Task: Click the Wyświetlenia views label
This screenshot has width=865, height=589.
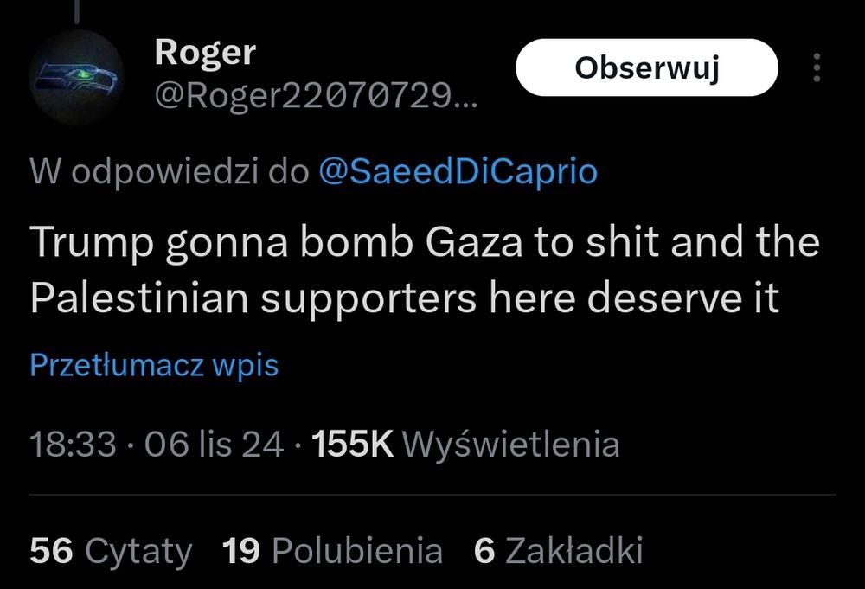Action: [x=511, y=445]
